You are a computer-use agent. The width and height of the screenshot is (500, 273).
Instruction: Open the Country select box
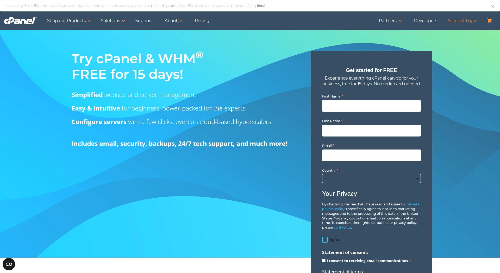point(371,178)
